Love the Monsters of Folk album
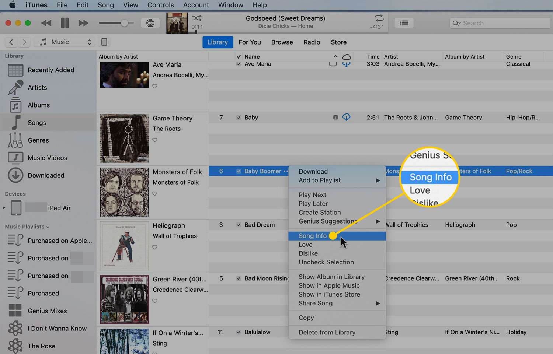The width and height of the screenshot is (553, 354). 155,194
